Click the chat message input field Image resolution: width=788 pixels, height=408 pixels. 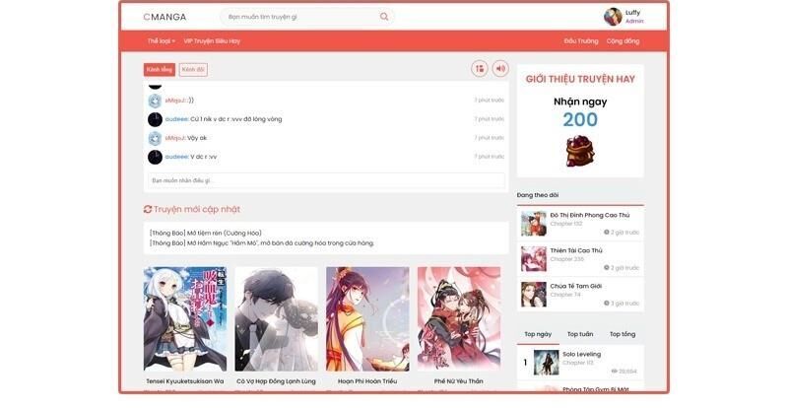pos(325,180)
